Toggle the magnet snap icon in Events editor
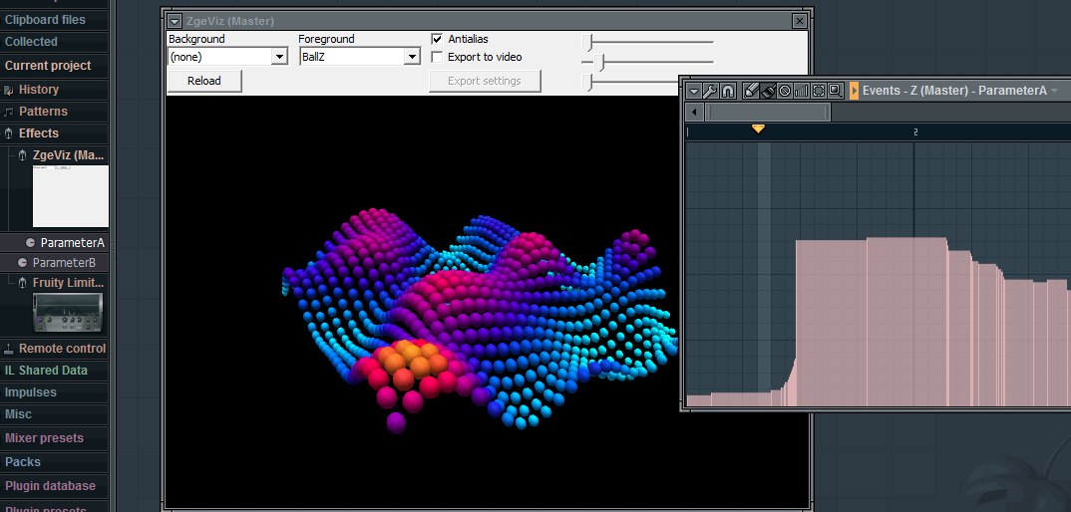 click(x=727, y=91)
